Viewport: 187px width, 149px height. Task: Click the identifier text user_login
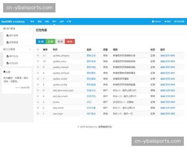[58, 114]
